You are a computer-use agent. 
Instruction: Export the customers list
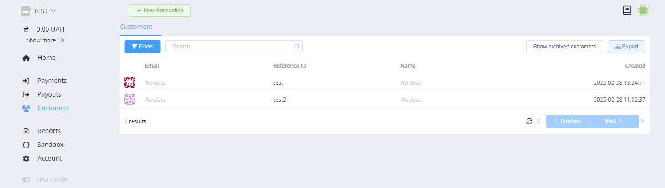click(626, 47)
